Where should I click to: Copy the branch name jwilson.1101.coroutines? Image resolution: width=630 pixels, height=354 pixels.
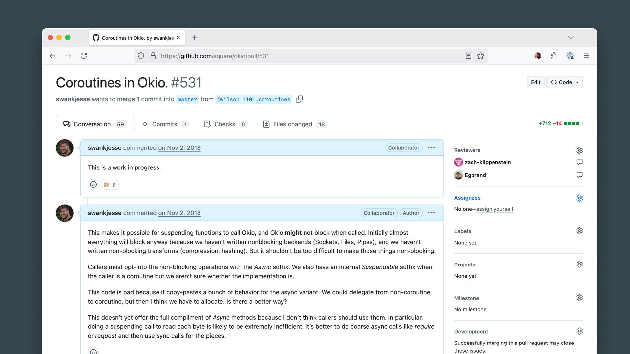(299, 99)
